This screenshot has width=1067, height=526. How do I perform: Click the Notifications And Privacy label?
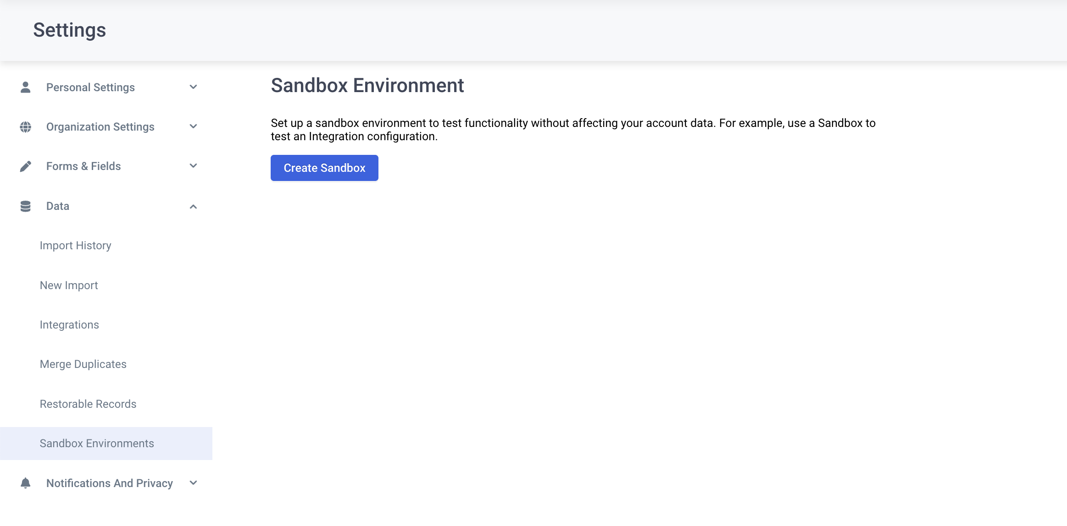(109, 483)
